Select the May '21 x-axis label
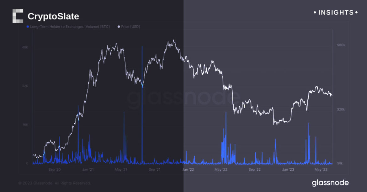The width and height of the screenshot is (367, 192). point(121,169)
